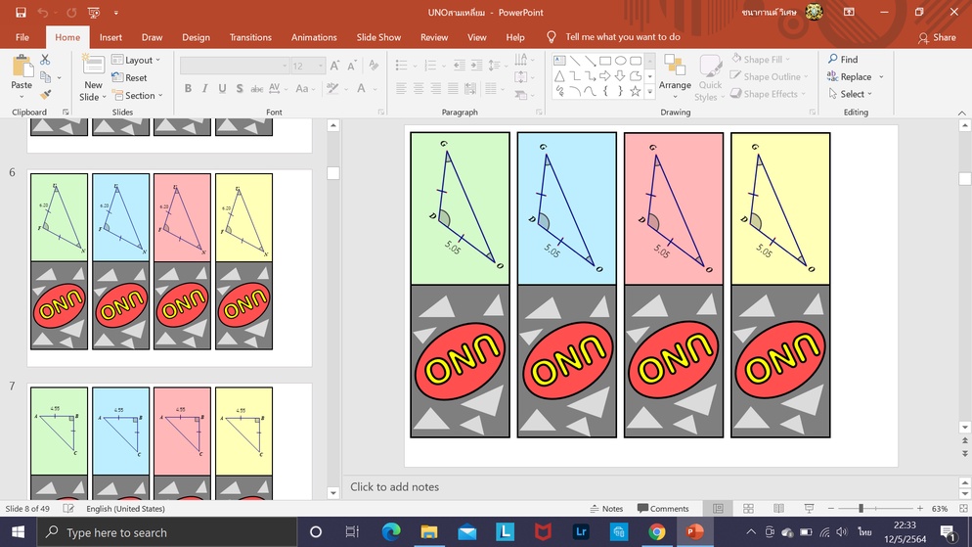Decrease font size with the smaller A
Viewport: 972px width, 547px height.
click(351, 66)
